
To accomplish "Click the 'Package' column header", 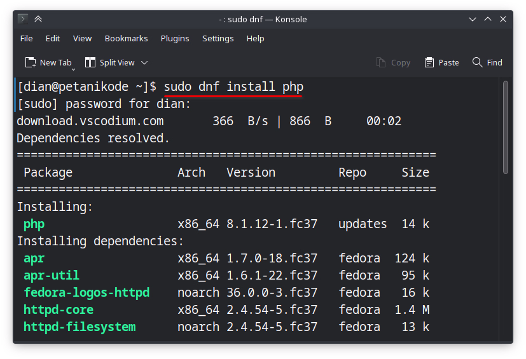I will [x=48, y=172].
